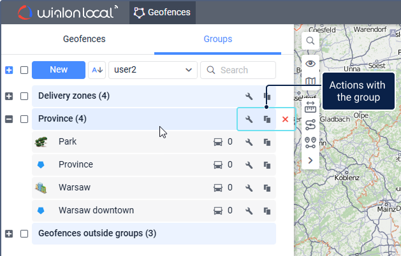Switch to the Geofences tab

pos(84,39)
